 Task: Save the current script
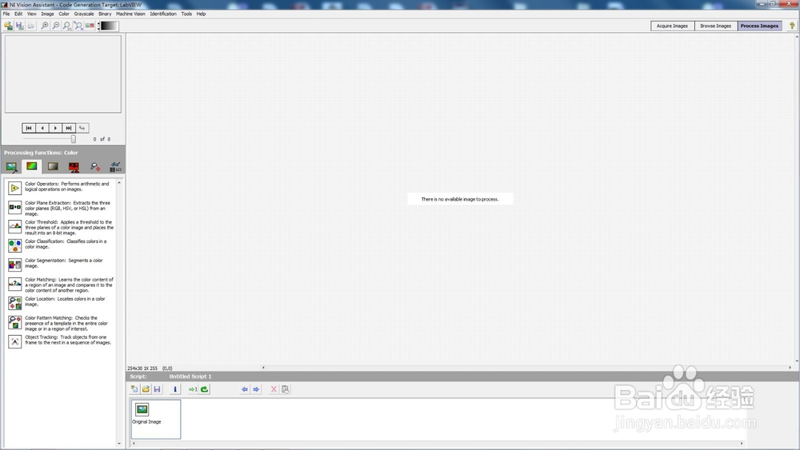point(157,388)
